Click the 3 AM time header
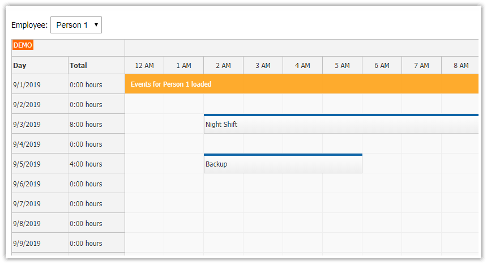Viewport: 487px width, 264px height. (x=263, y=66)
